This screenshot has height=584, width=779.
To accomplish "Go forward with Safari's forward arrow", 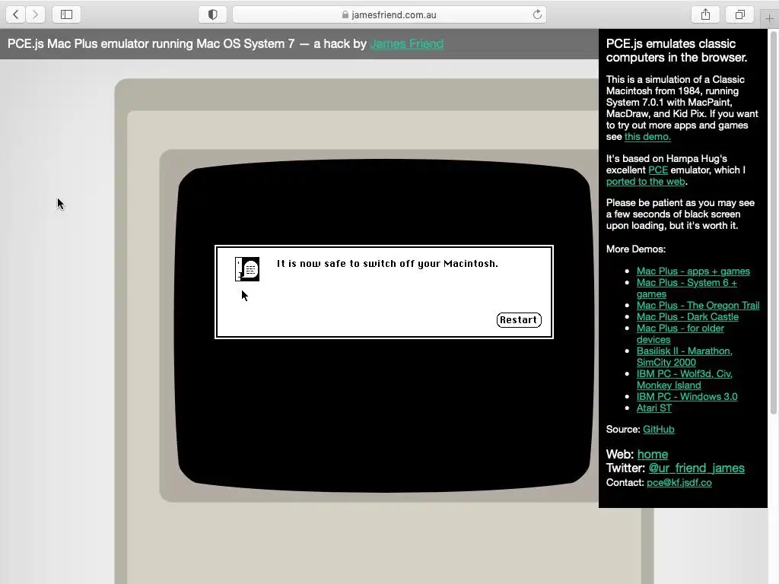I will pos(35,14).
